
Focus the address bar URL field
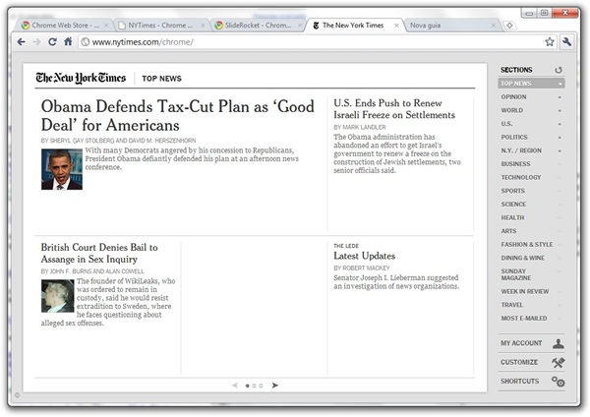316,42
